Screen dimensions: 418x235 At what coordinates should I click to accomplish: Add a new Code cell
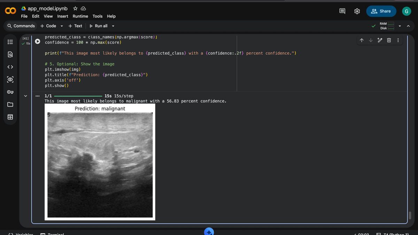coord(48,26)
